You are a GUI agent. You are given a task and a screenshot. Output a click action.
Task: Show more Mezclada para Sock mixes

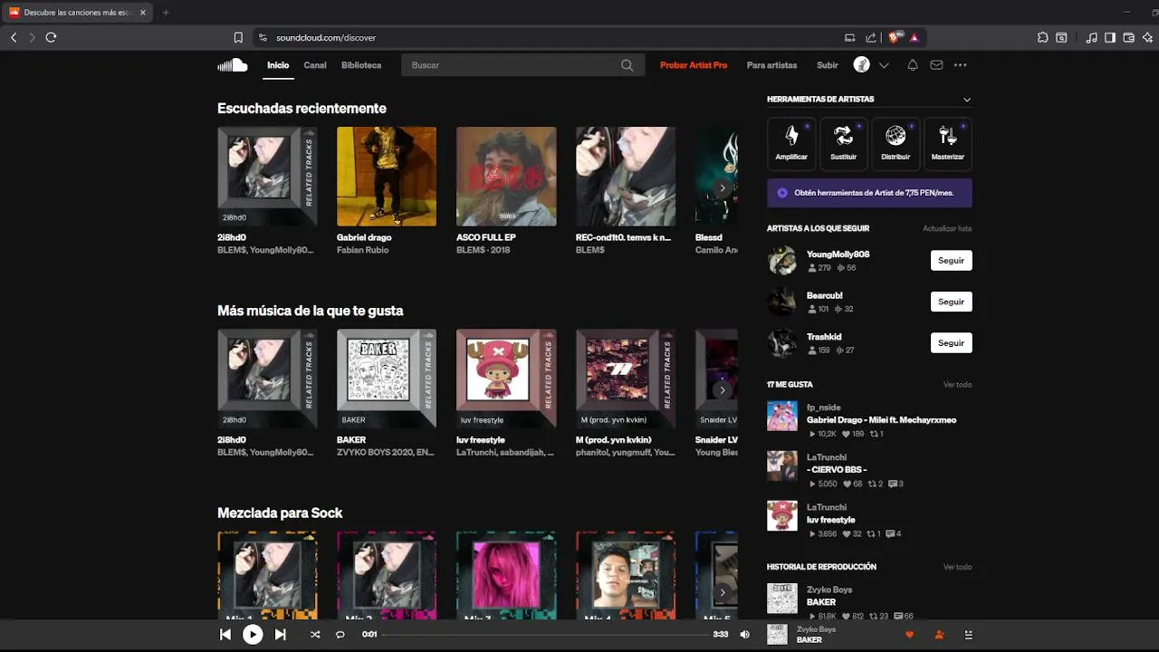[x=722, y=592]
